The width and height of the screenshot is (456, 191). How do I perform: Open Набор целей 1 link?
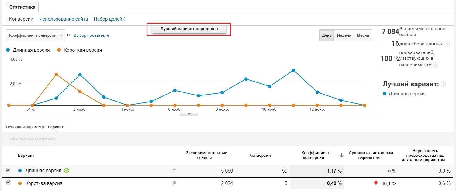point(110,19)
